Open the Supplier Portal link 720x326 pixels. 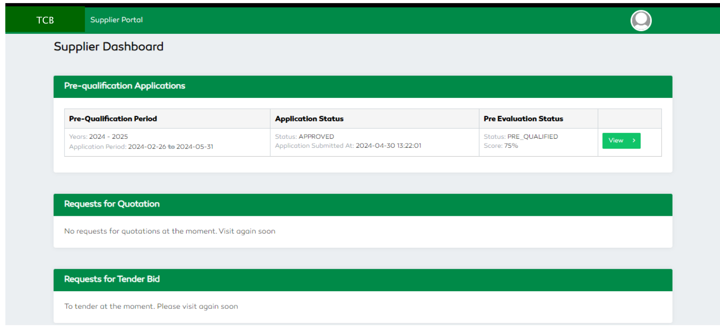(x=116, y=20)
